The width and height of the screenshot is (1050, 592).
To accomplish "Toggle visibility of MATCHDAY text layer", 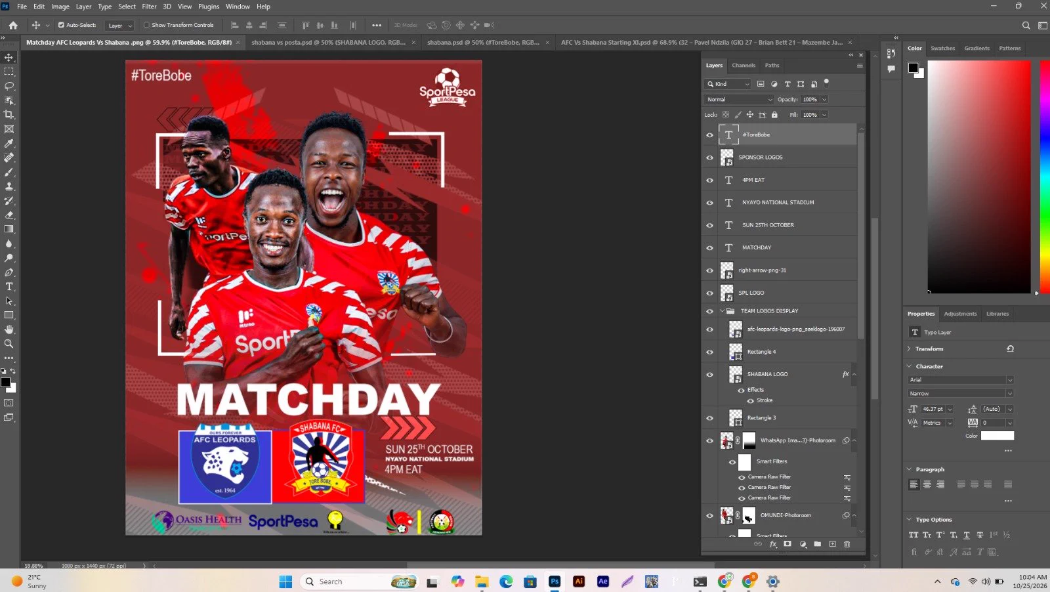I will click(x=709, y=248).
